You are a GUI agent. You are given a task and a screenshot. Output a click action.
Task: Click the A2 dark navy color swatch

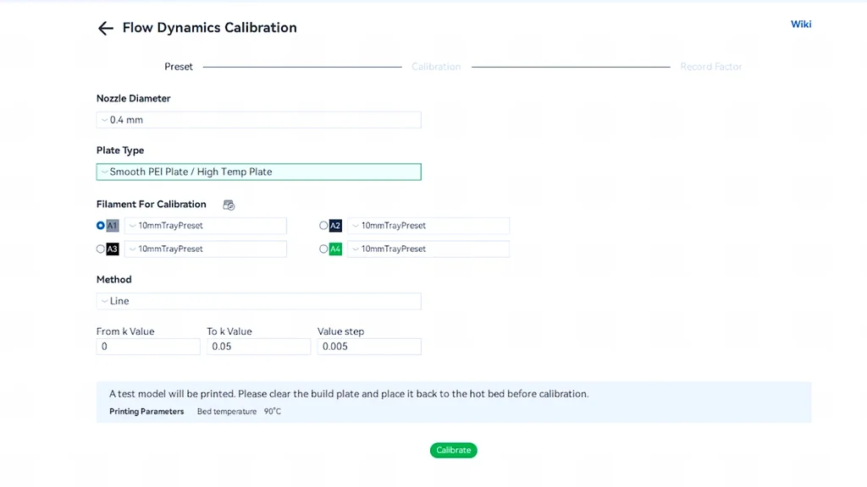[x=335, y=225]
